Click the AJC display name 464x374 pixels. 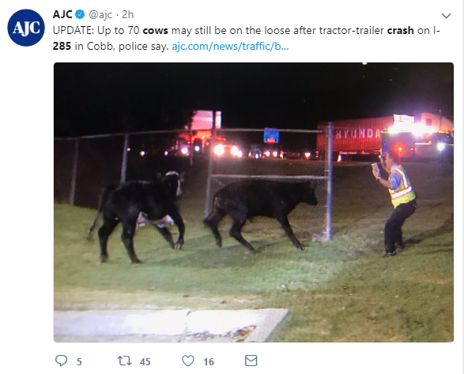(x=62, y=14)
